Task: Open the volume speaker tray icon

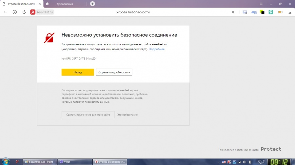Action: tap(245, 162)
